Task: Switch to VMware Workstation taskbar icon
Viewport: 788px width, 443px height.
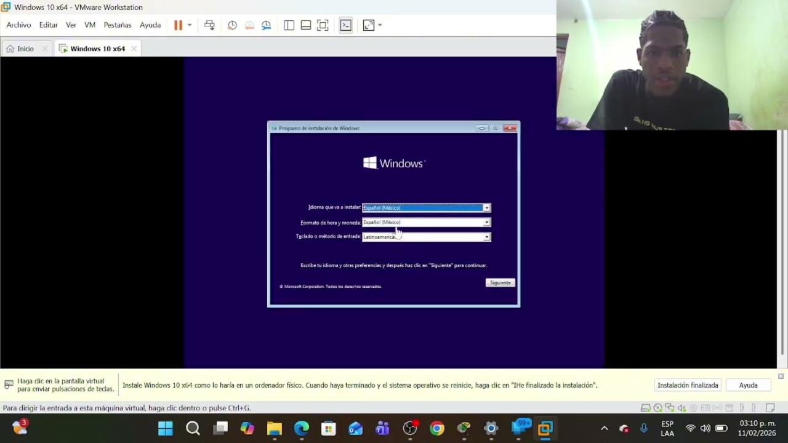Action: [x=545, y=428]
